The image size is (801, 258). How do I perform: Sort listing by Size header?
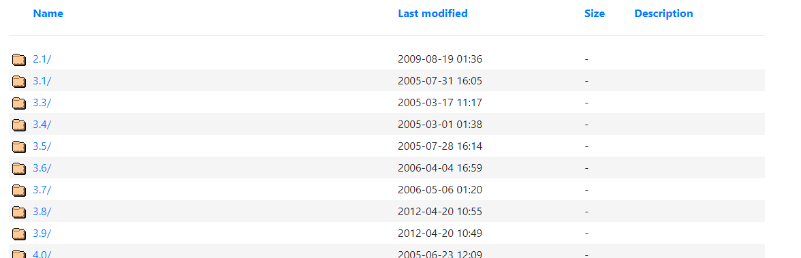pyautogui.click(x=595, y=14)
